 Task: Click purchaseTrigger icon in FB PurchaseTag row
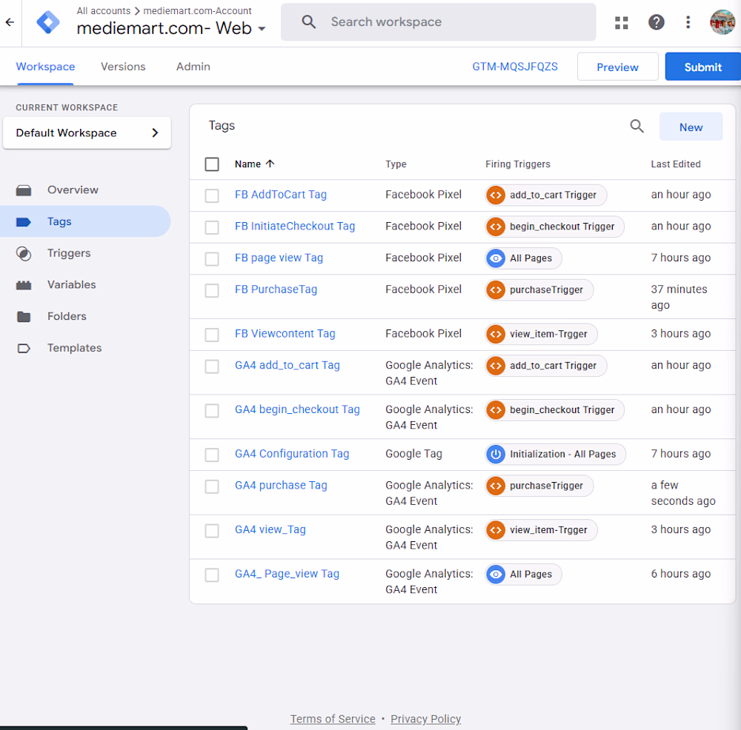496,290
